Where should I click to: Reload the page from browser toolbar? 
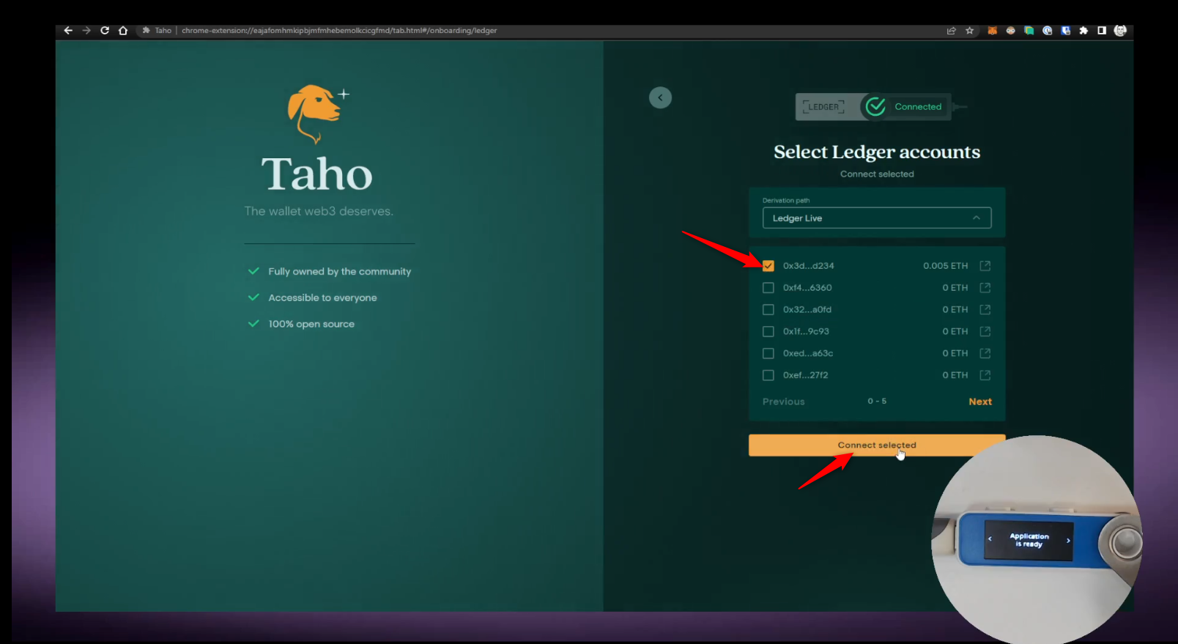pyautogui.click(x=105, y=31)
